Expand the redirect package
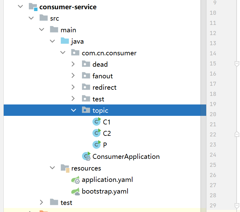 coord(73,87)
